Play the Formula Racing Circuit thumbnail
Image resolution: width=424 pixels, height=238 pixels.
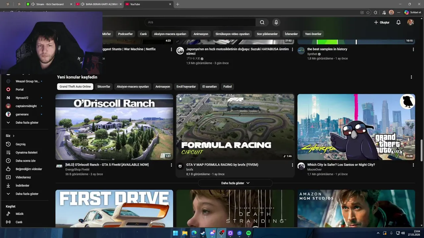(235, 127)
